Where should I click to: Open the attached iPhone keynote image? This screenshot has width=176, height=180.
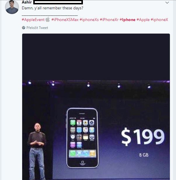96,107
